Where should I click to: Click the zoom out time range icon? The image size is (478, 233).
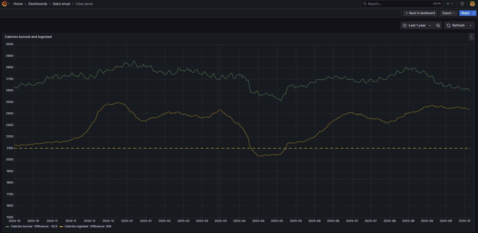438,25
